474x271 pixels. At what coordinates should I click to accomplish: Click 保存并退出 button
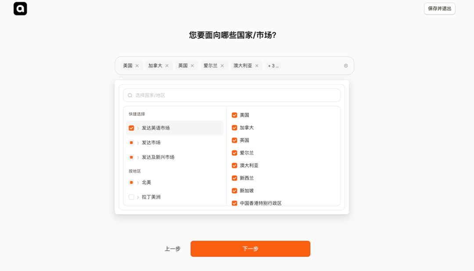[x=439, y=8]
